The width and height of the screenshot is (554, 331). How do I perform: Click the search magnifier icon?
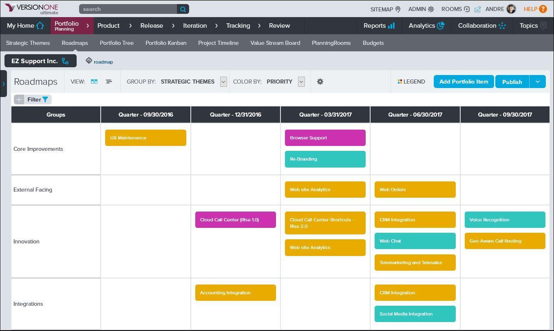tap(183, 9)
